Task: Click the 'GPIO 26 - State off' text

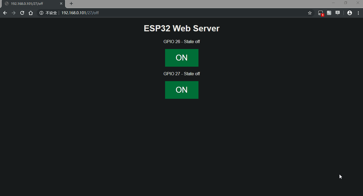Action: coord(182,42)
